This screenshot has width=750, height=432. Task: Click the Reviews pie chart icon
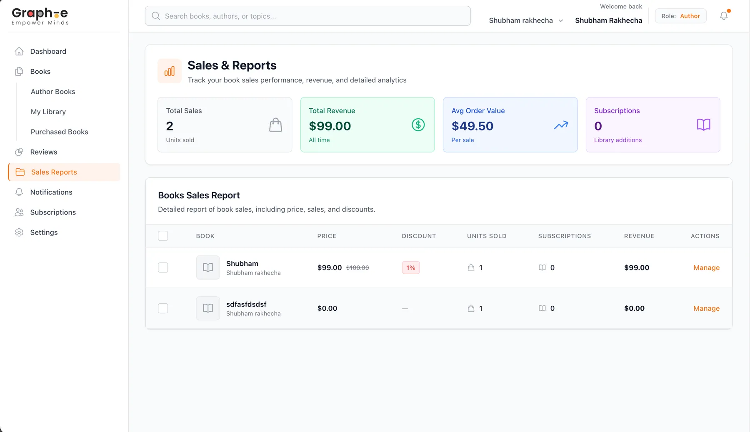coord(19,152)
